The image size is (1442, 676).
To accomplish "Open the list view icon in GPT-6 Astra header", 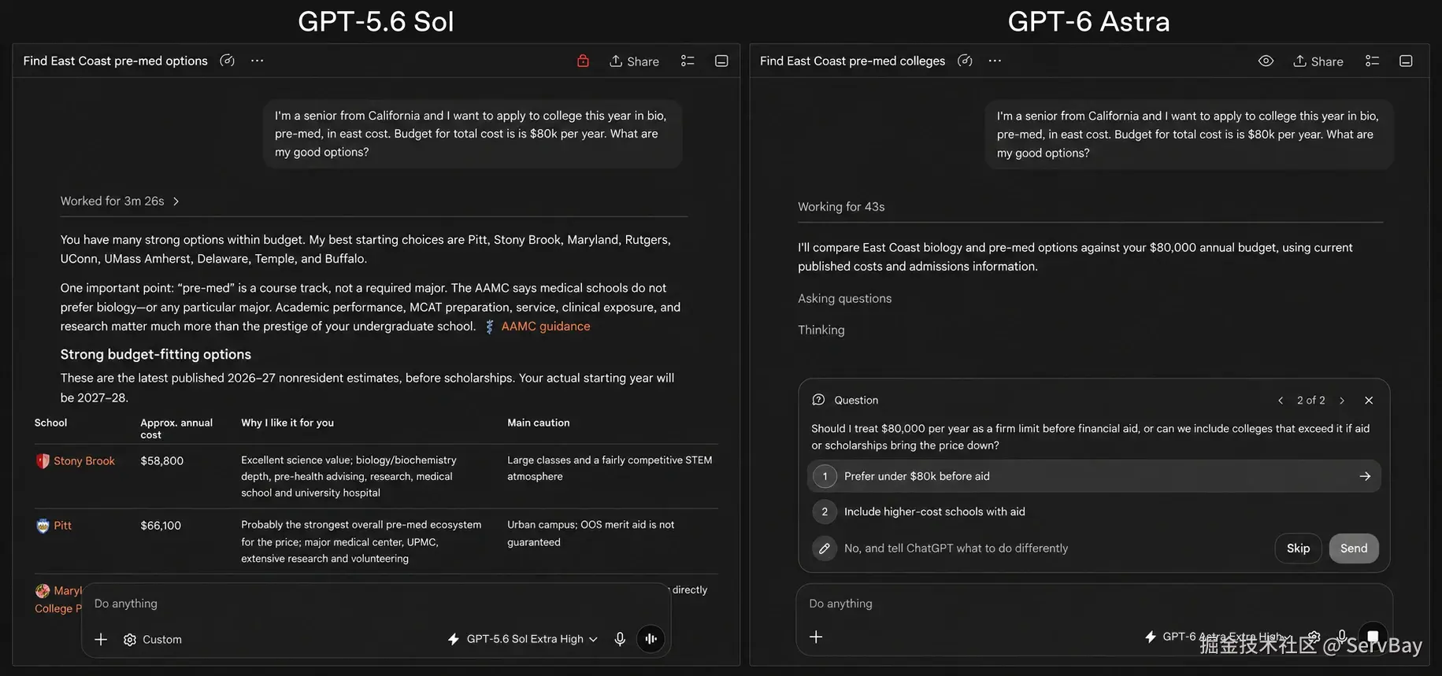I will click(1372, 61).
